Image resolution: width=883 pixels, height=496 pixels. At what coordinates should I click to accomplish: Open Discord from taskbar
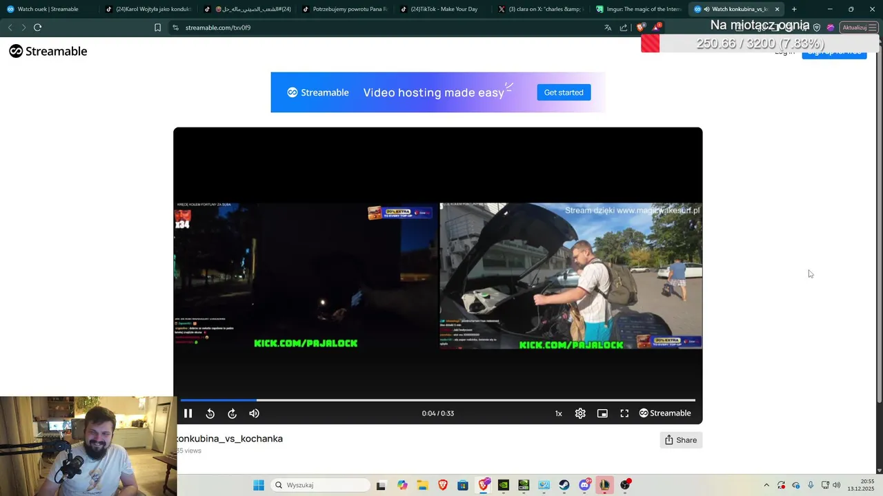(x=585, y=485)
